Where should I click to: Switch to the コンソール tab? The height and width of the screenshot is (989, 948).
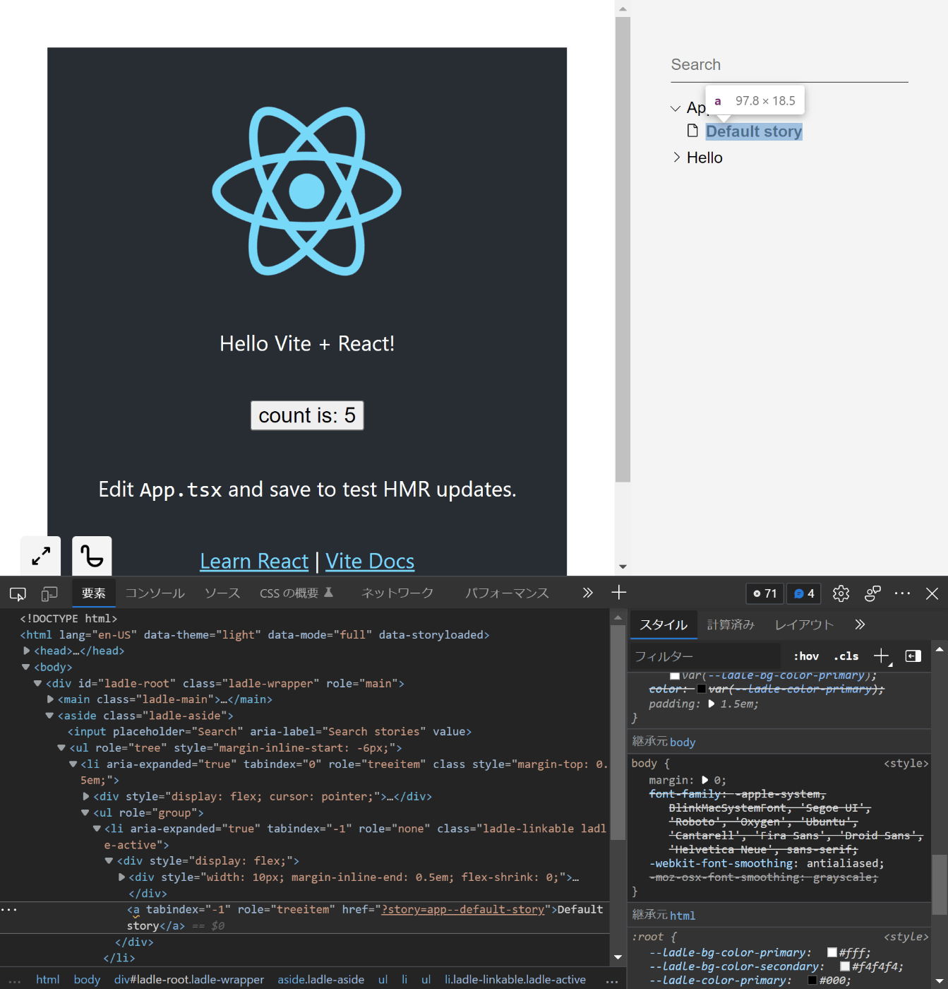tap(155, 593)
